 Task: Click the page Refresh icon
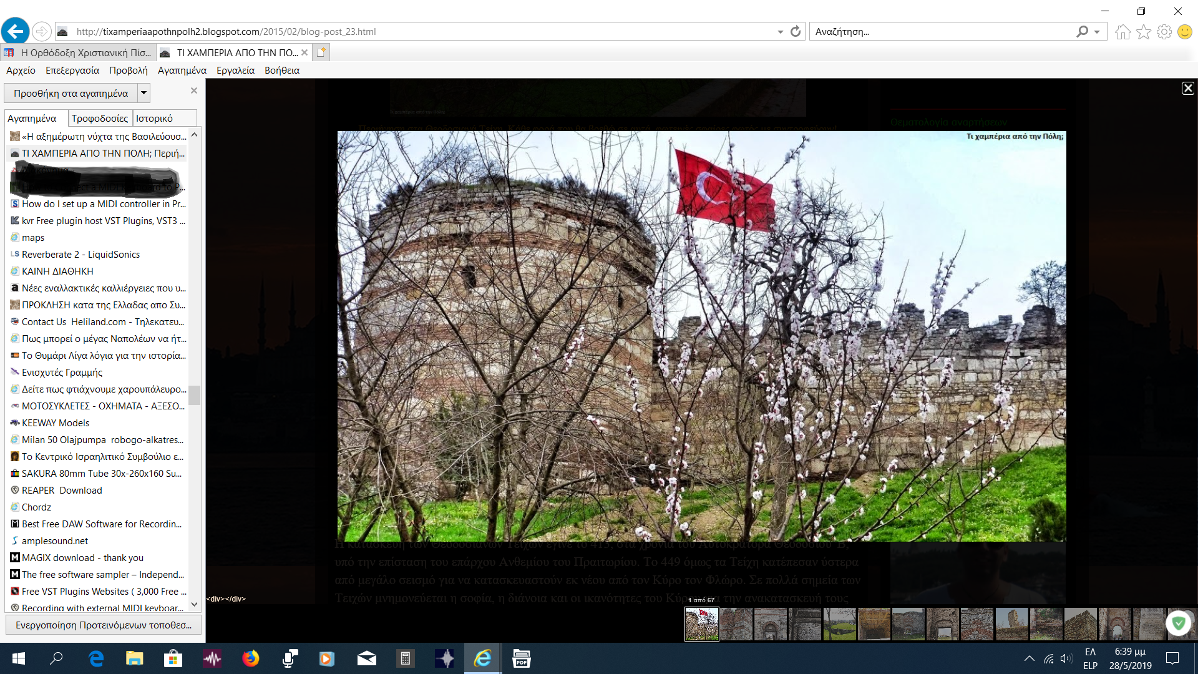796,31
